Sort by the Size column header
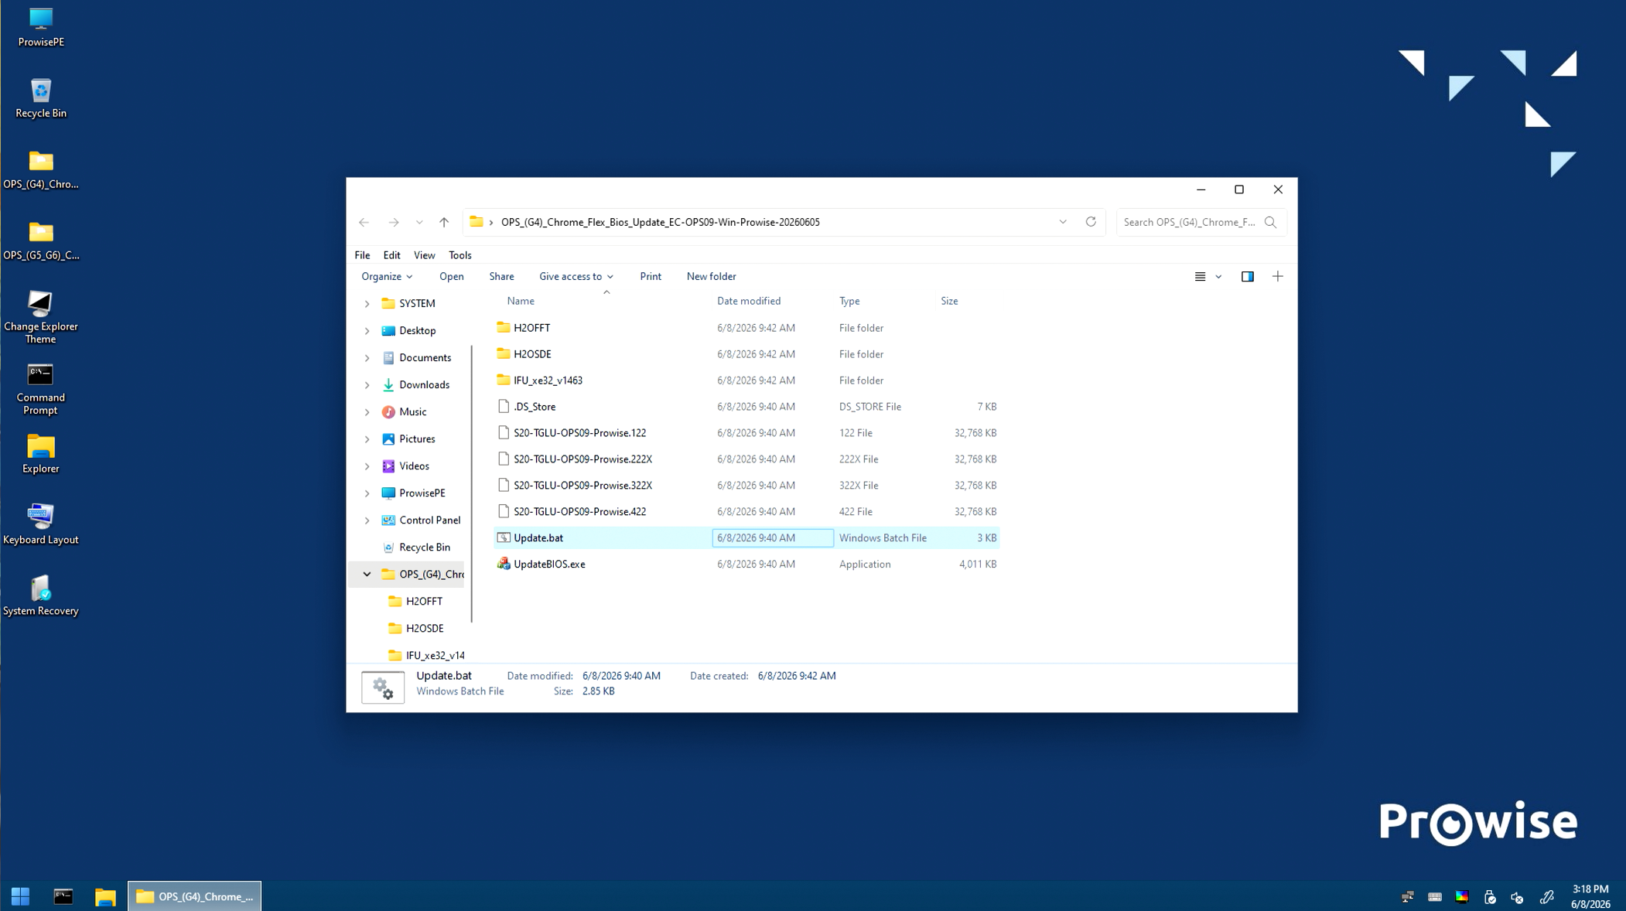1626x911 pixels. 949,301
